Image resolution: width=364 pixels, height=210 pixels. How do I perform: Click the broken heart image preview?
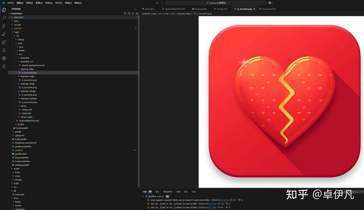point(281,102)
